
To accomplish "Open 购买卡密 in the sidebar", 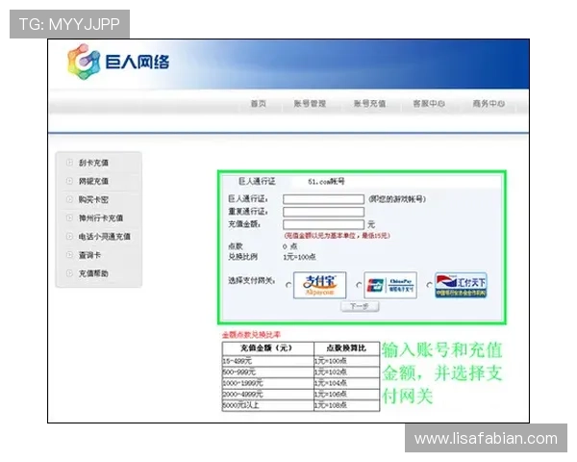I will (x=93, y=199).
